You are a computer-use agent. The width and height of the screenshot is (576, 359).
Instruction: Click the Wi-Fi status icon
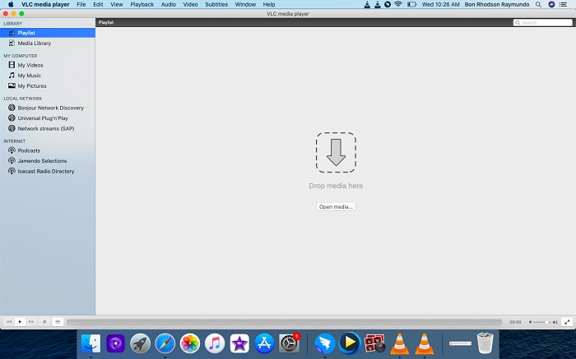[x=398, y=4]
